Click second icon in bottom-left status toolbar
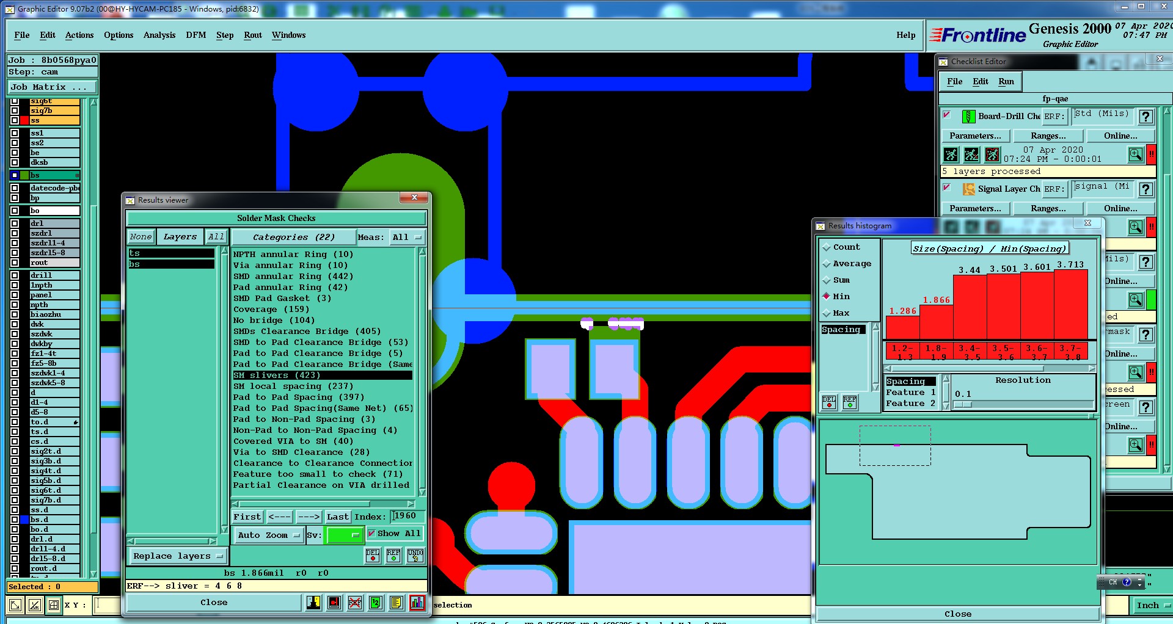 pyautogui.click(x=35, y=605)
